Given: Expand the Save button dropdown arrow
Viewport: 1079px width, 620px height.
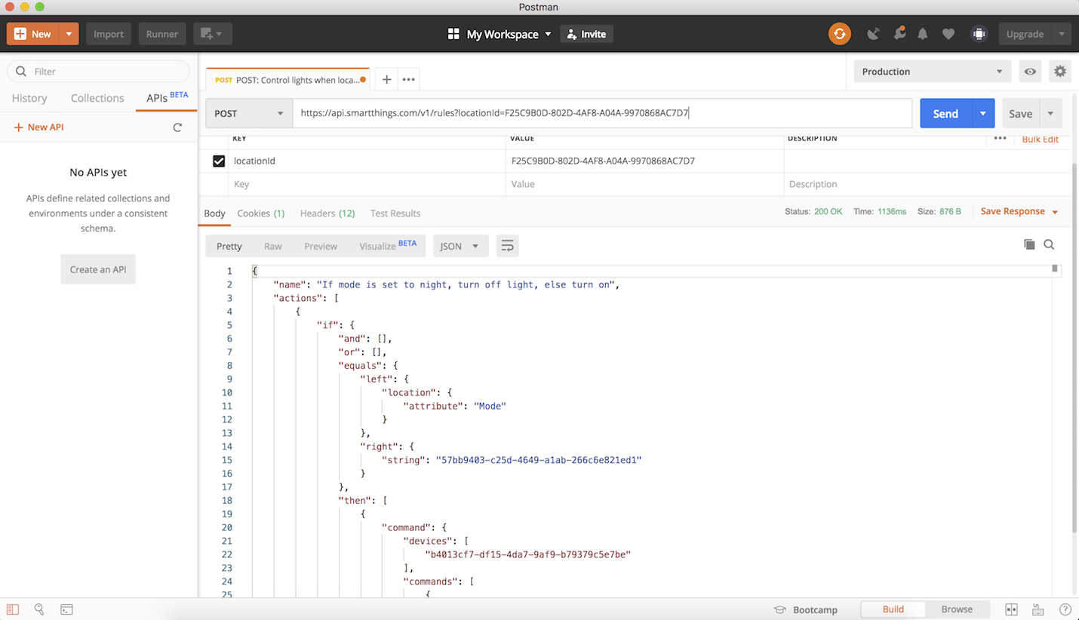Looking at the screenshot, I should click(1050, 113).
